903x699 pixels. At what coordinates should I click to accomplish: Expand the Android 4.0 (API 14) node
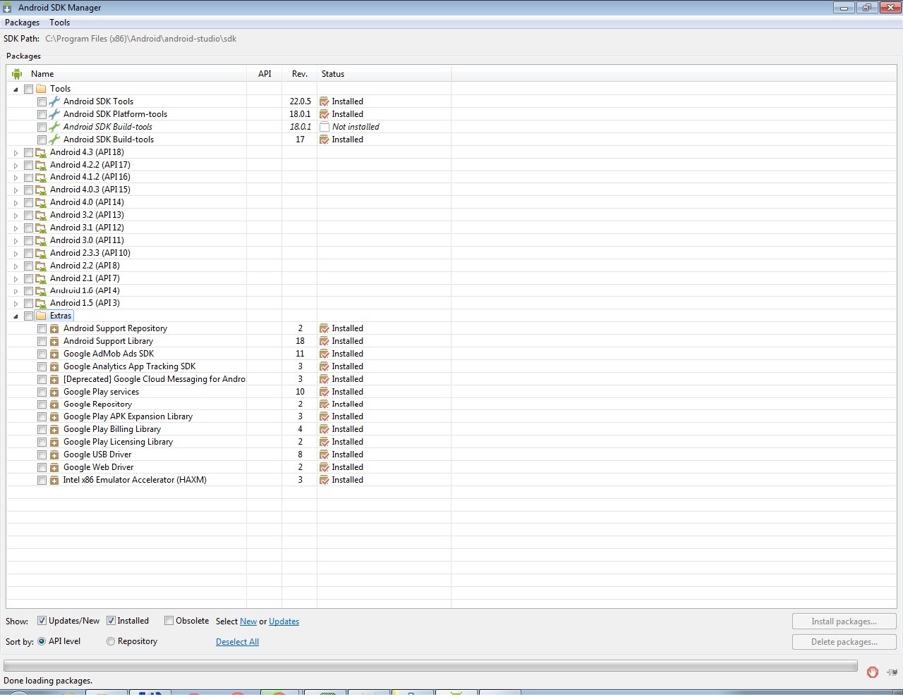coord(16,203)
